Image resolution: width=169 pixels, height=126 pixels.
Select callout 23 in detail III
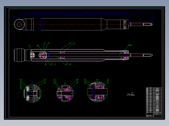tap(108, 82)
